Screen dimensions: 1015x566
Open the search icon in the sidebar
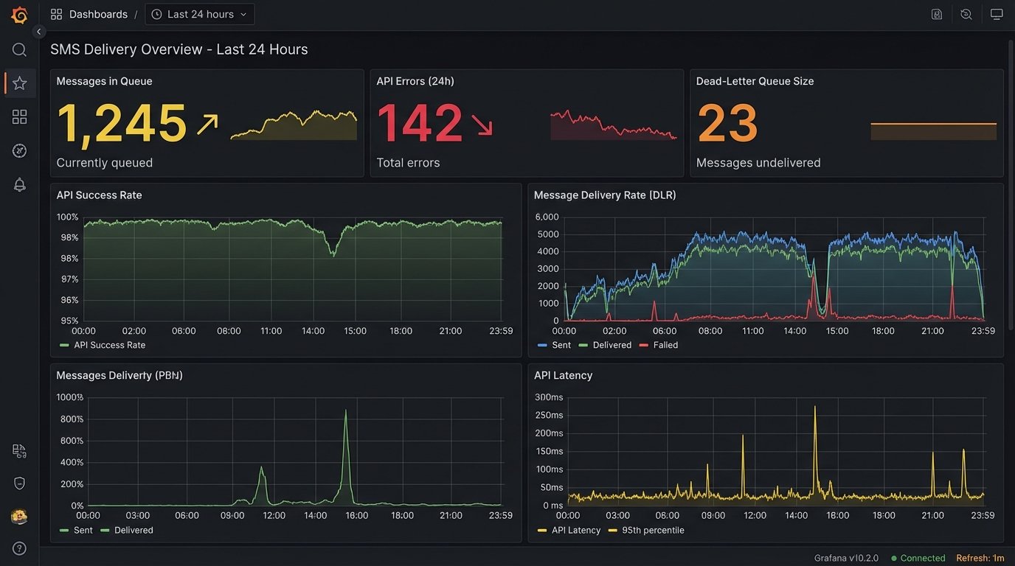(19, 49)
